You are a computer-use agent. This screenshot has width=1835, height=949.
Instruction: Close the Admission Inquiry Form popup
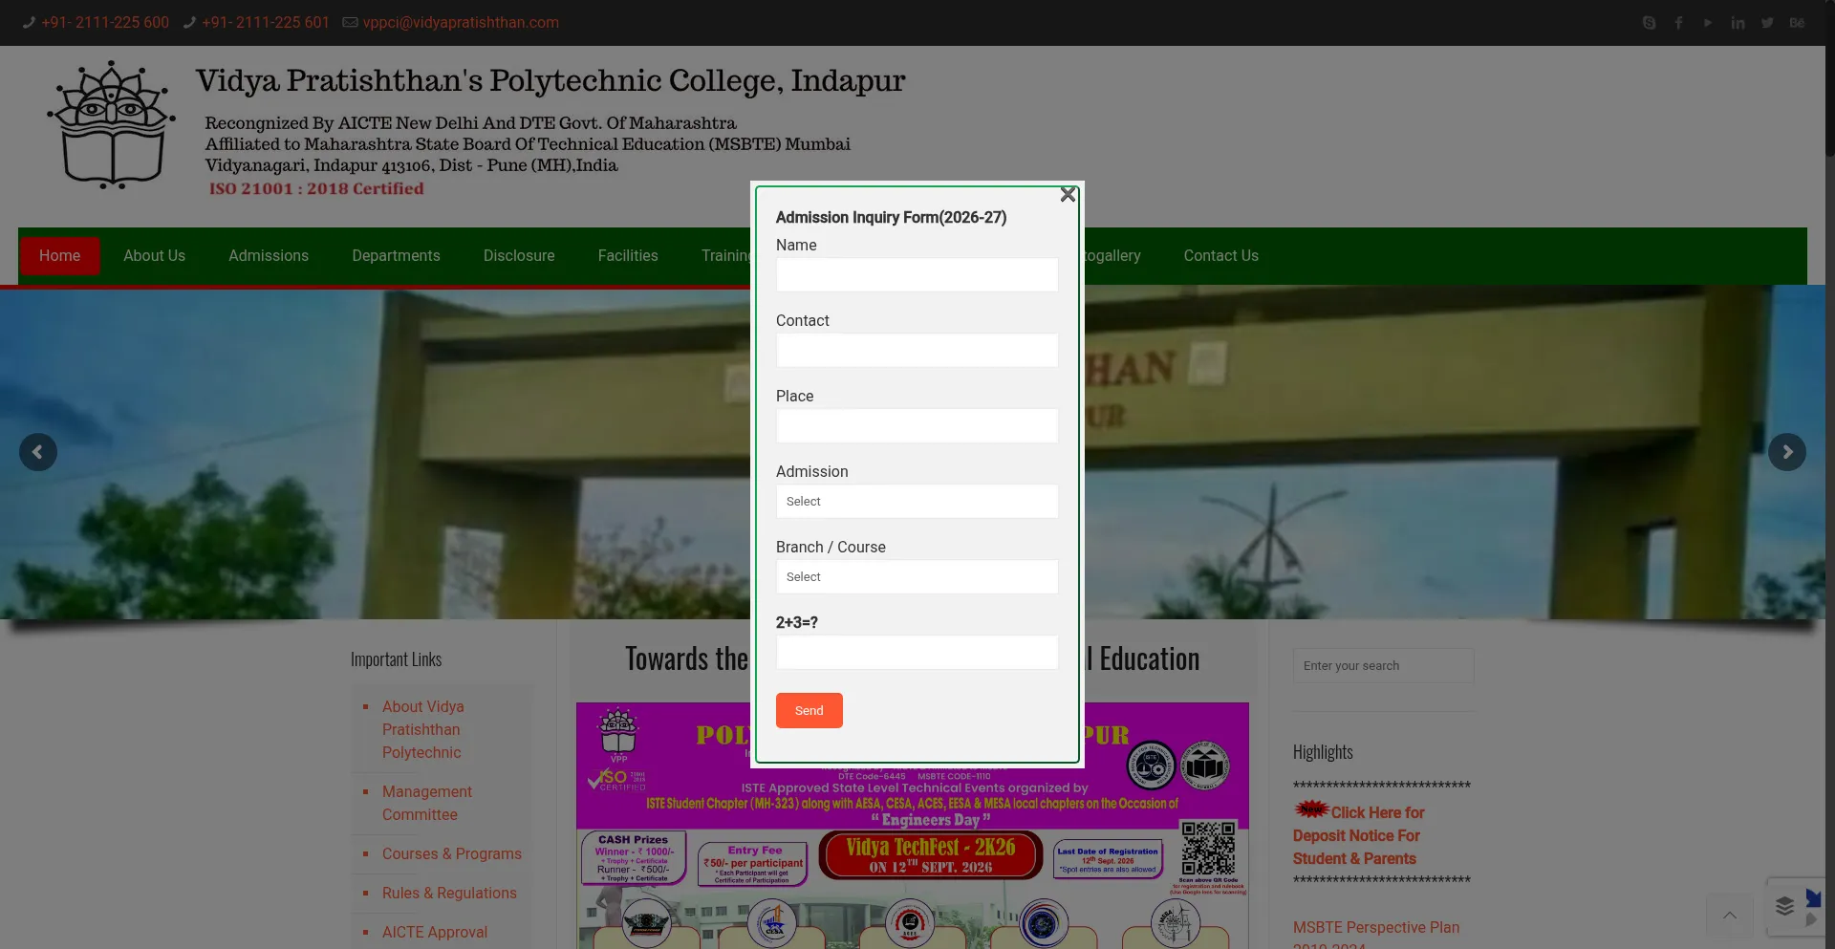pyautogui.click(x=1068, y=195)
